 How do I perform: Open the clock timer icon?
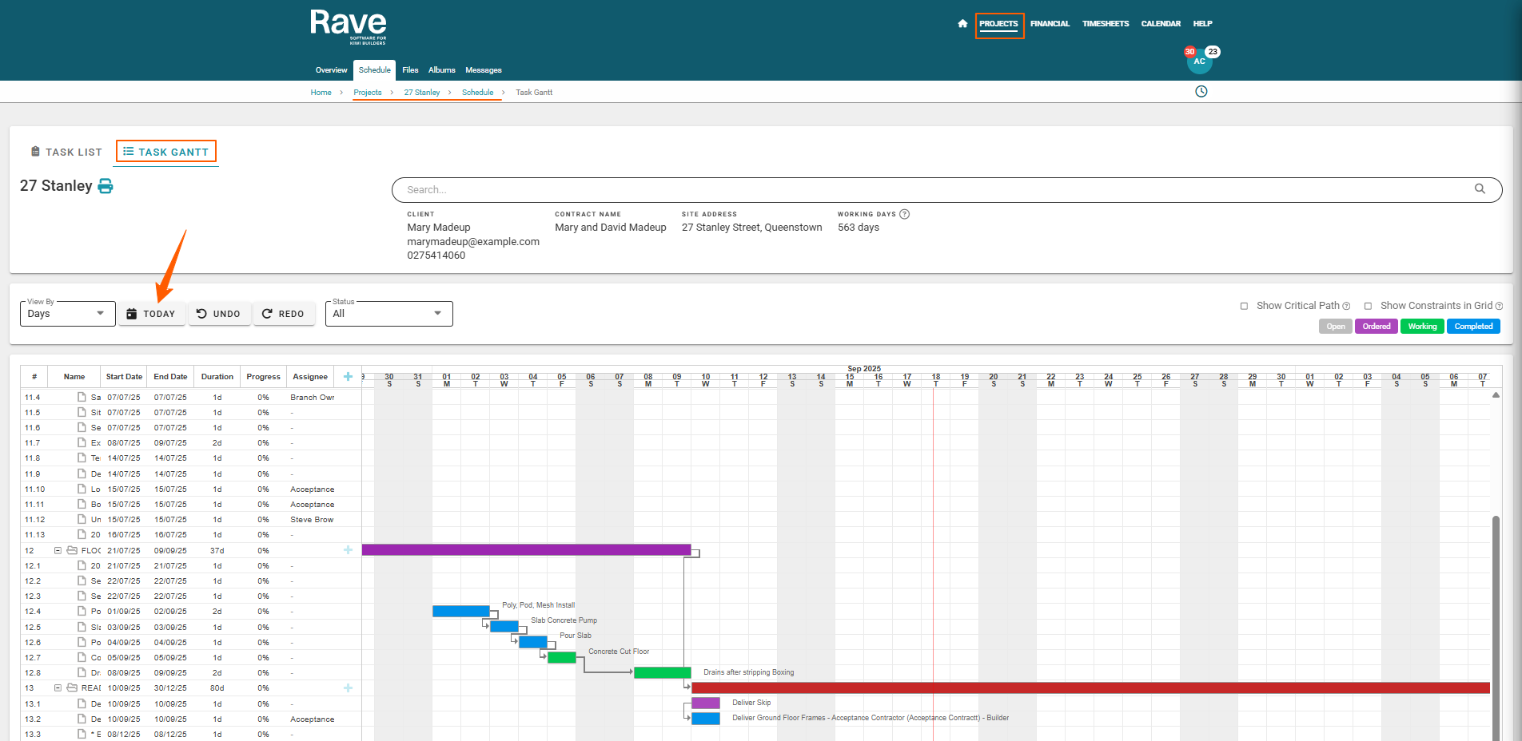tap(1201, 92)
